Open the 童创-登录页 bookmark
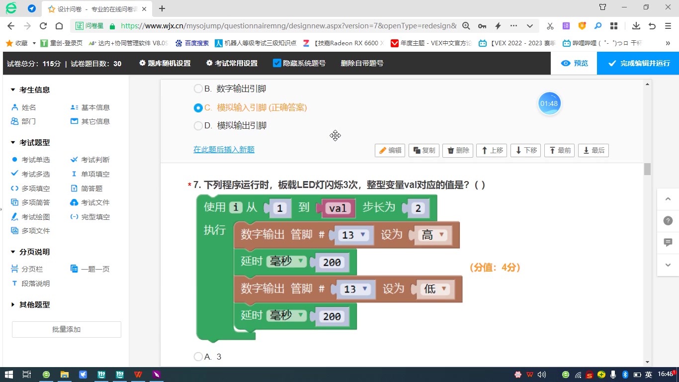The image size is (679, 382). (x=61, y=43)
